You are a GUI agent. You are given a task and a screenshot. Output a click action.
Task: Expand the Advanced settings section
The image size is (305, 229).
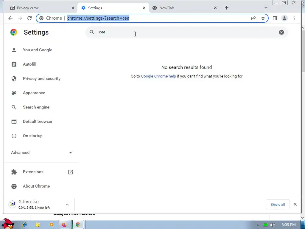click(41, 152)
